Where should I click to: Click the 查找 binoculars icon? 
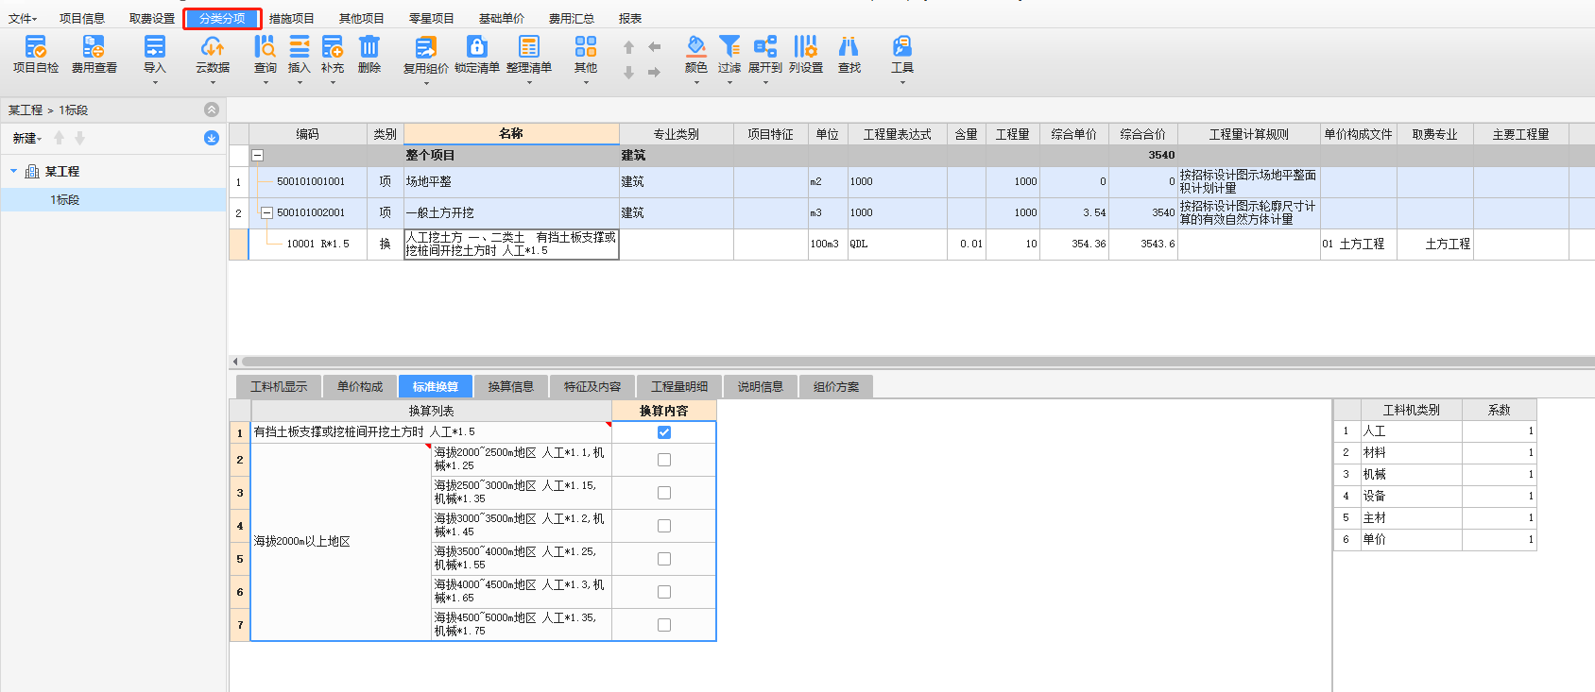coord(849,47)
